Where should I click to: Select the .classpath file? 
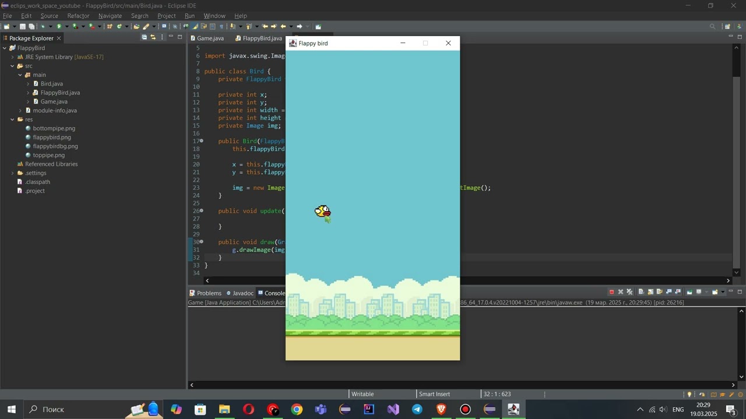[x=37, y=182]
